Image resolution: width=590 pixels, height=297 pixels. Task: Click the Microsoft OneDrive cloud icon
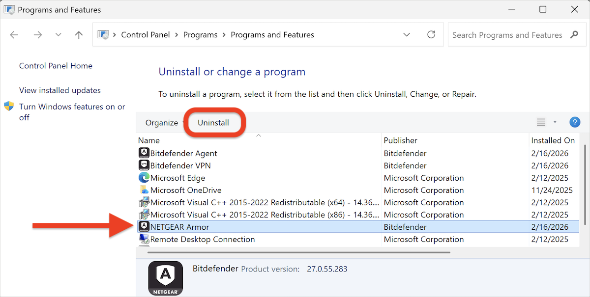point(144,190)
